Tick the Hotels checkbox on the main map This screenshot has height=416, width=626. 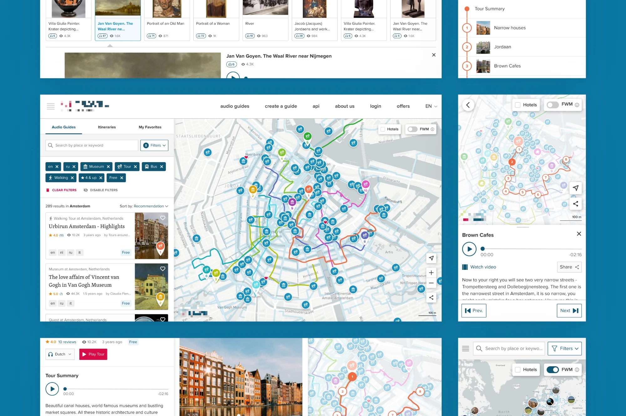382,129
